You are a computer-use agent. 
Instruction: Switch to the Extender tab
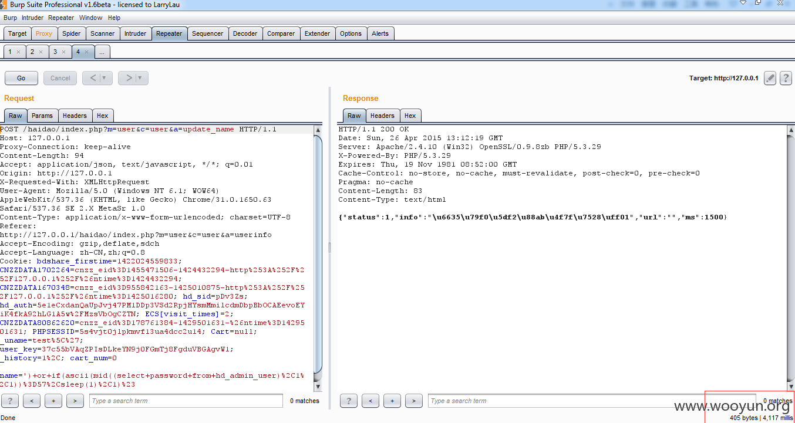click(318, 33)
